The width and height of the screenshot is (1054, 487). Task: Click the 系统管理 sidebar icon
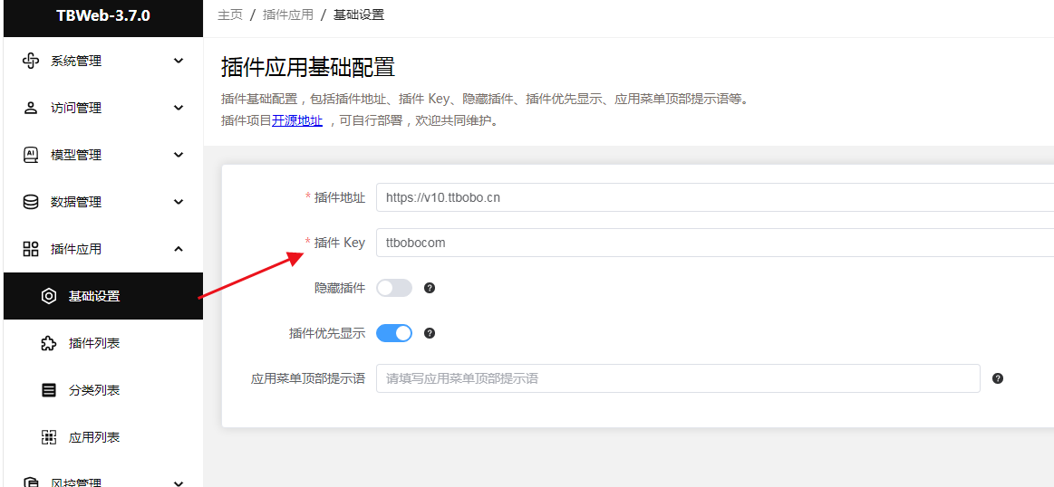(x=31, y=61)
